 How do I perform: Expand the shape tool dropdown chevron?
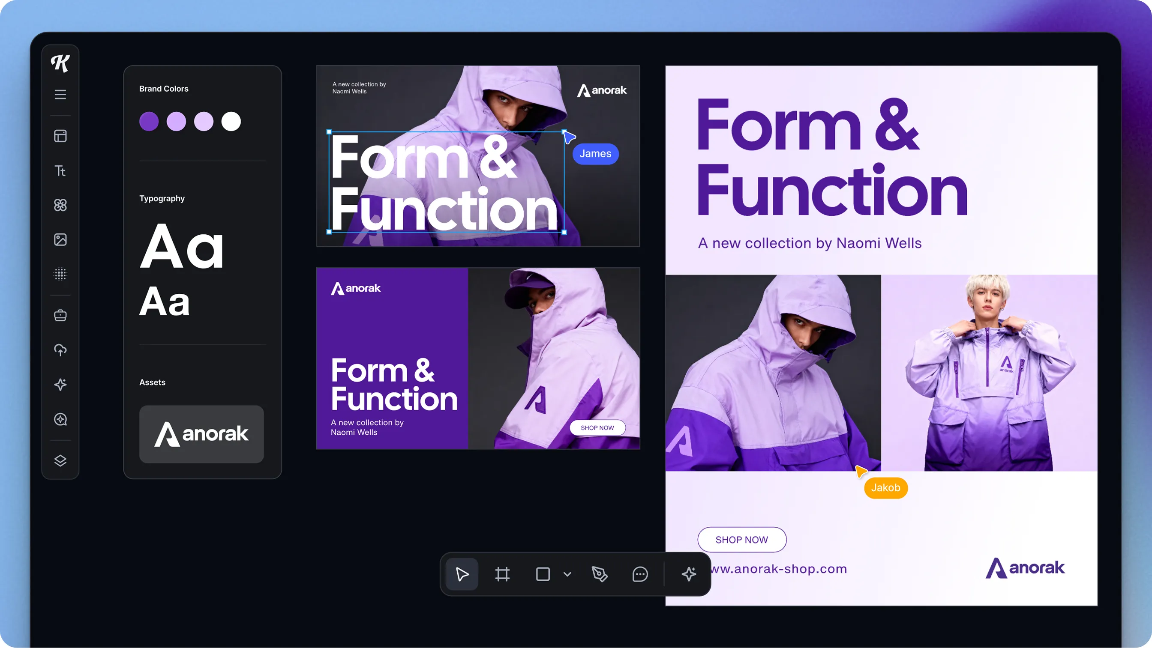pyautogui.click(x=567, y=574)
